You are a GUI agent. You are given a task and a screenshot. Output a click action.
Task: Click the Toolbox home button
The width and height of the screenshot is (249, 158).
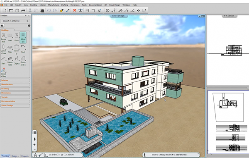click(x=2, y=26)
